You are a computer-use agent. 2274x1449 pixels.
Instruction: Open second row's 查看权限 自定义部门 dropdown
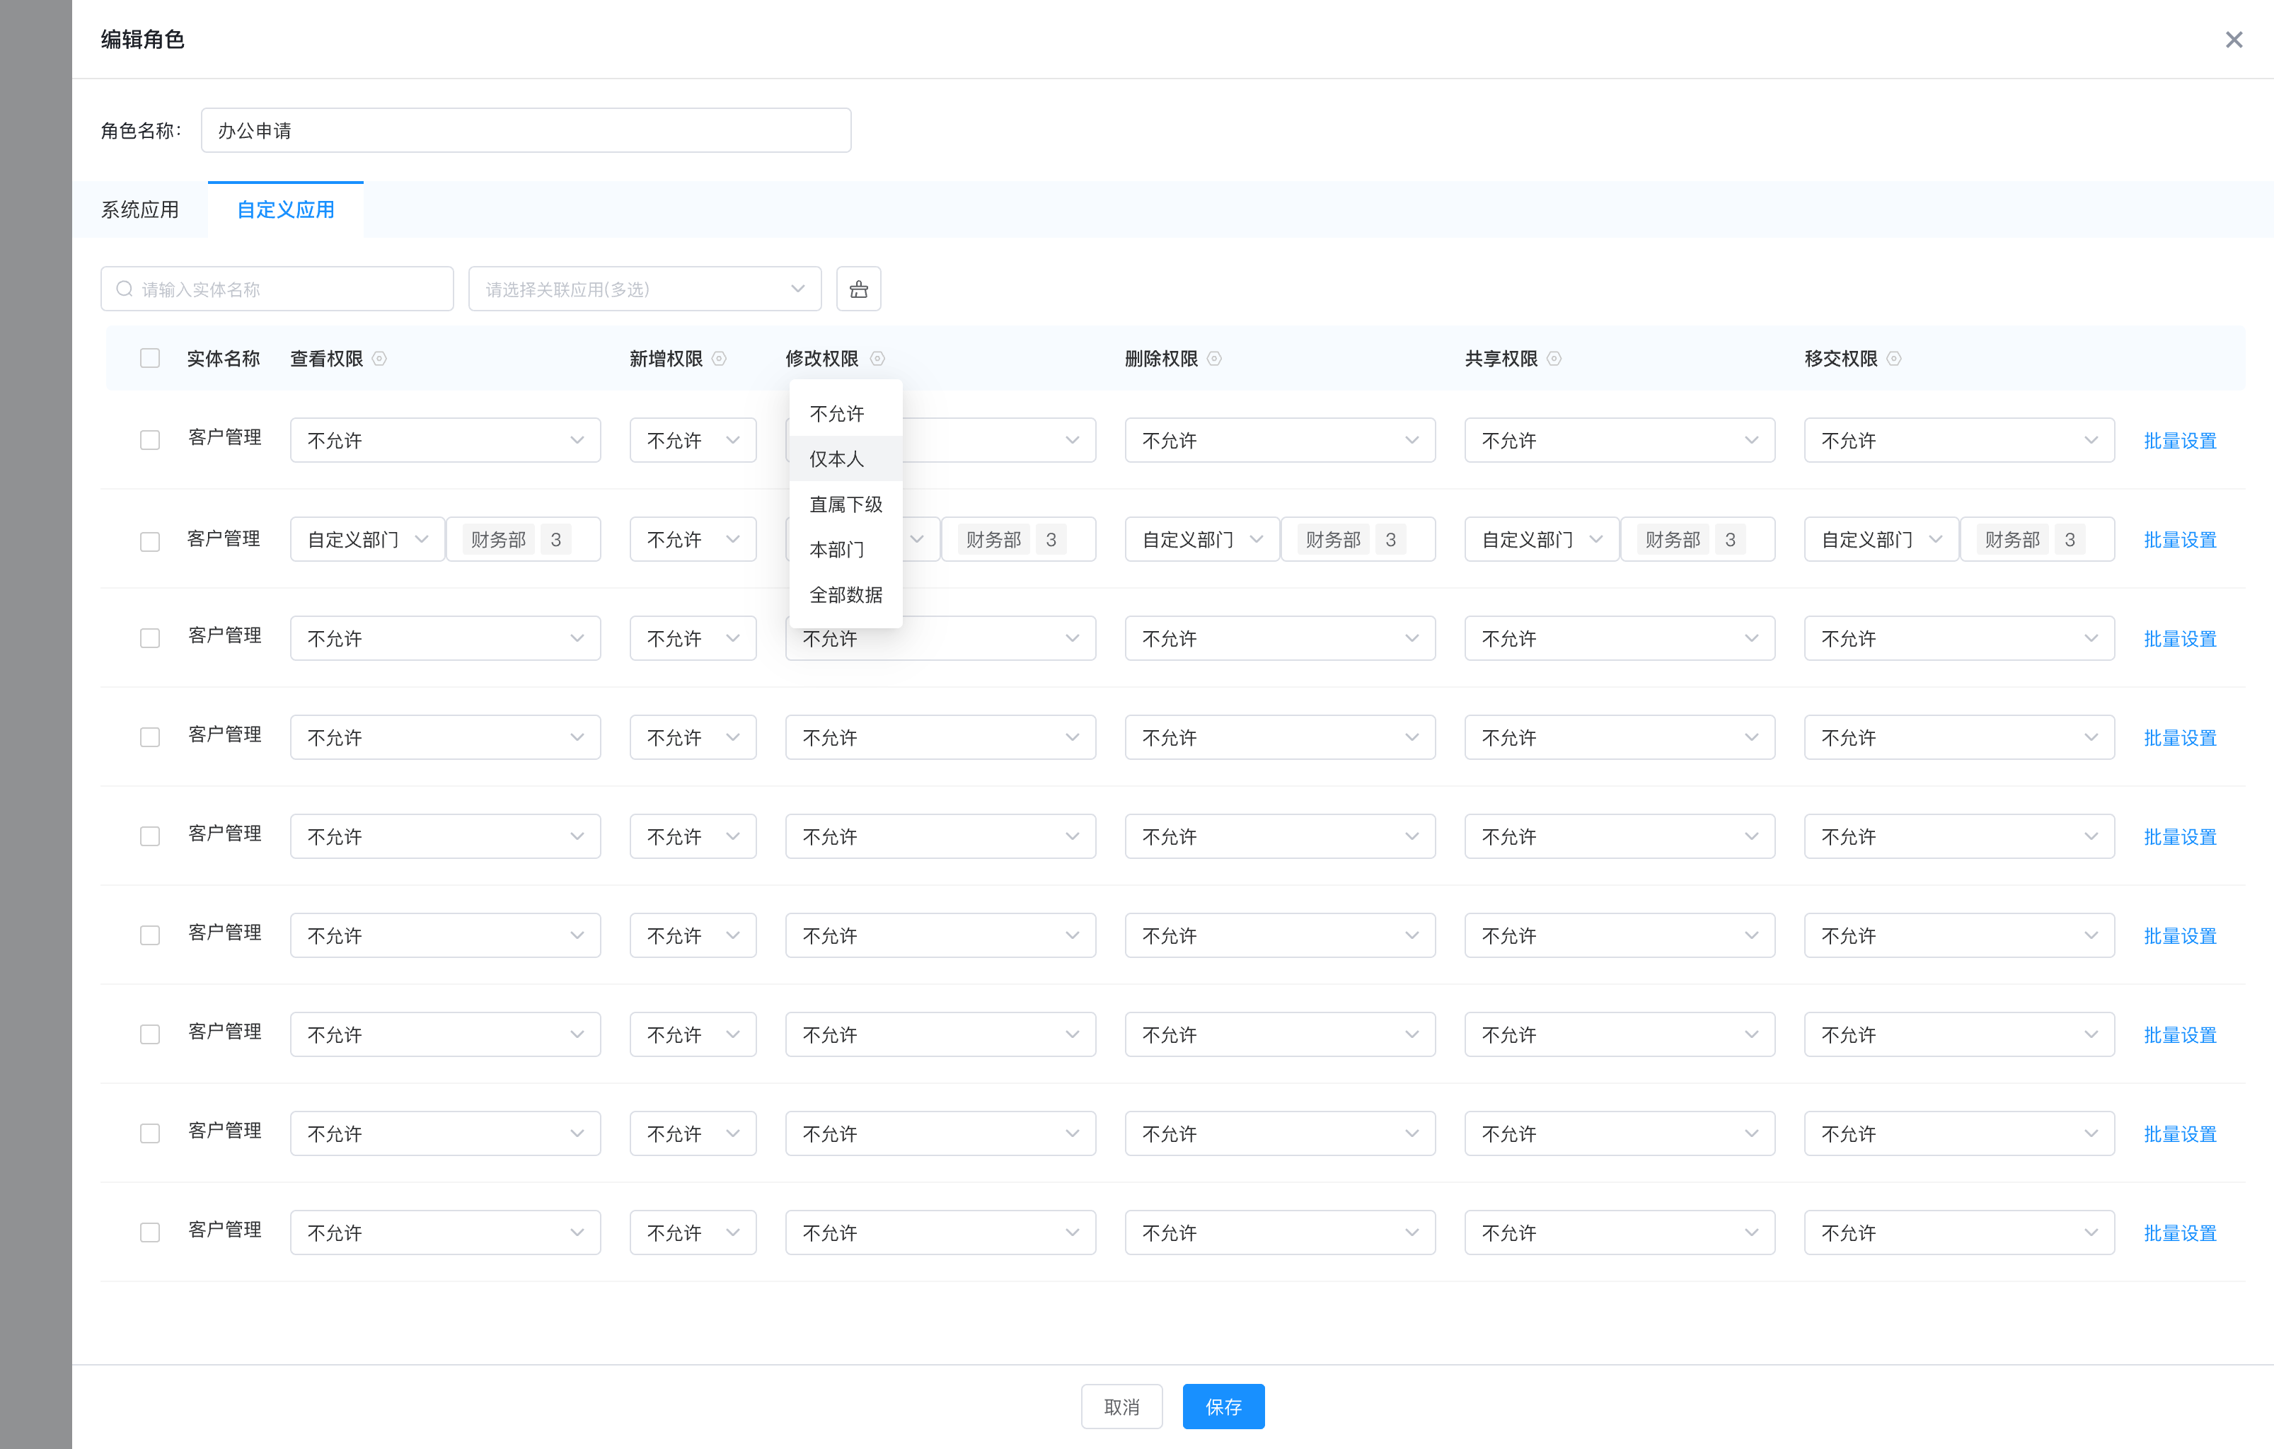tap(367, 539)
